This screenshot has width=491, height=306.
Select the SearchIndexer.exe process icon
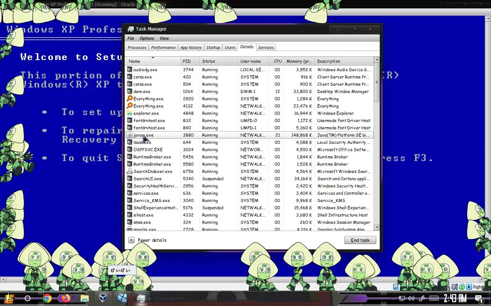(x=130, y=171)
